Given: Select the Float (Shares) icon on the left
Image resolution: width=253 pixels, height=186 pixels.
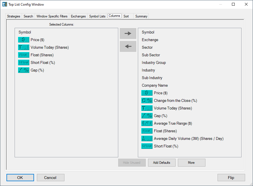Looking at the screenshot, I should click(23, 55).
